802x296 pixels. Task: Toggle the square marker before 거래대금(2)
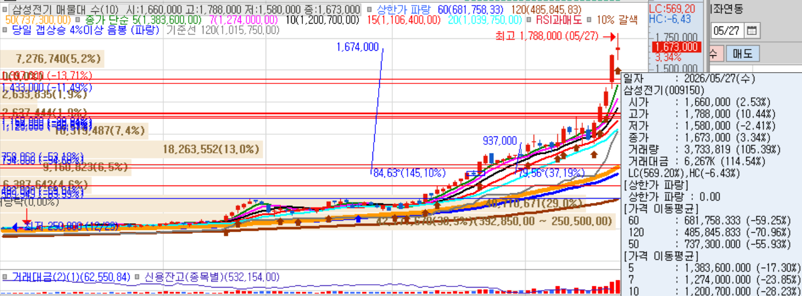point(5,277)
